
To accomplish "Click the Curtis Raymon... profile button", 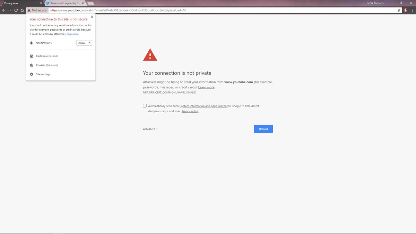I will click(375, 3).
